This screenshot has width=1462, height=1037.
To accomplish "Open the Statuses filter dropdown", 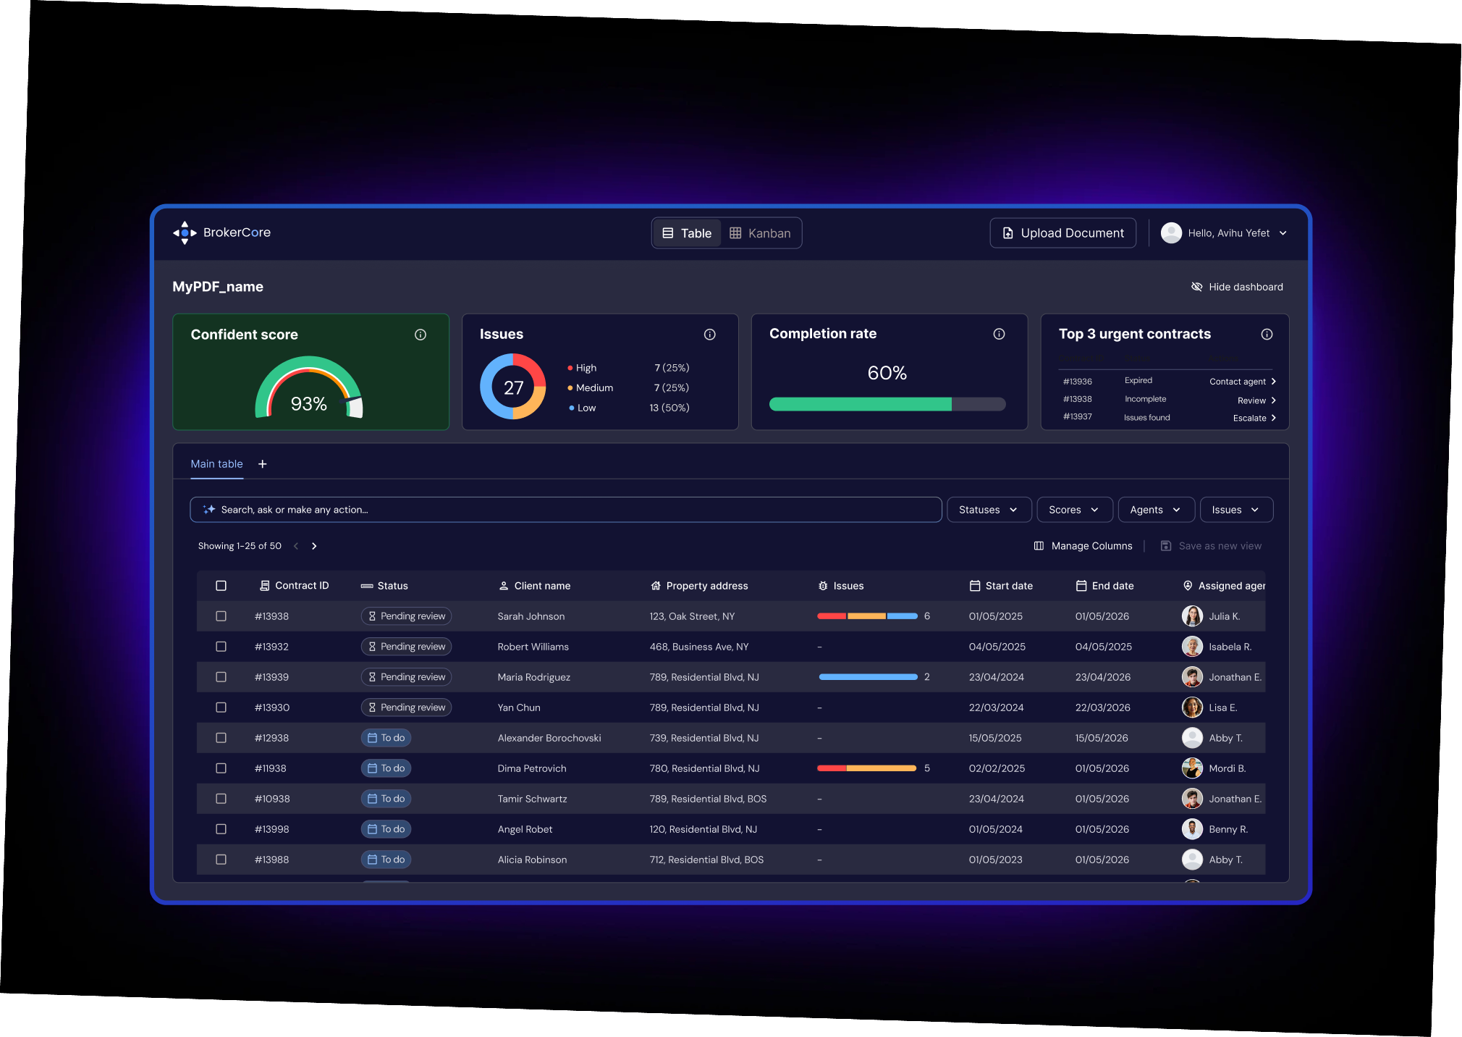I will coord(987,510).
